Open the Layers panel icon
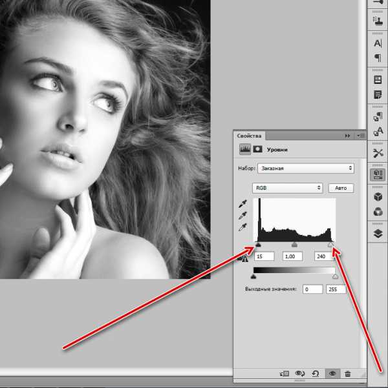The width and height of the screenshot is (388, 388). [378, 233]
